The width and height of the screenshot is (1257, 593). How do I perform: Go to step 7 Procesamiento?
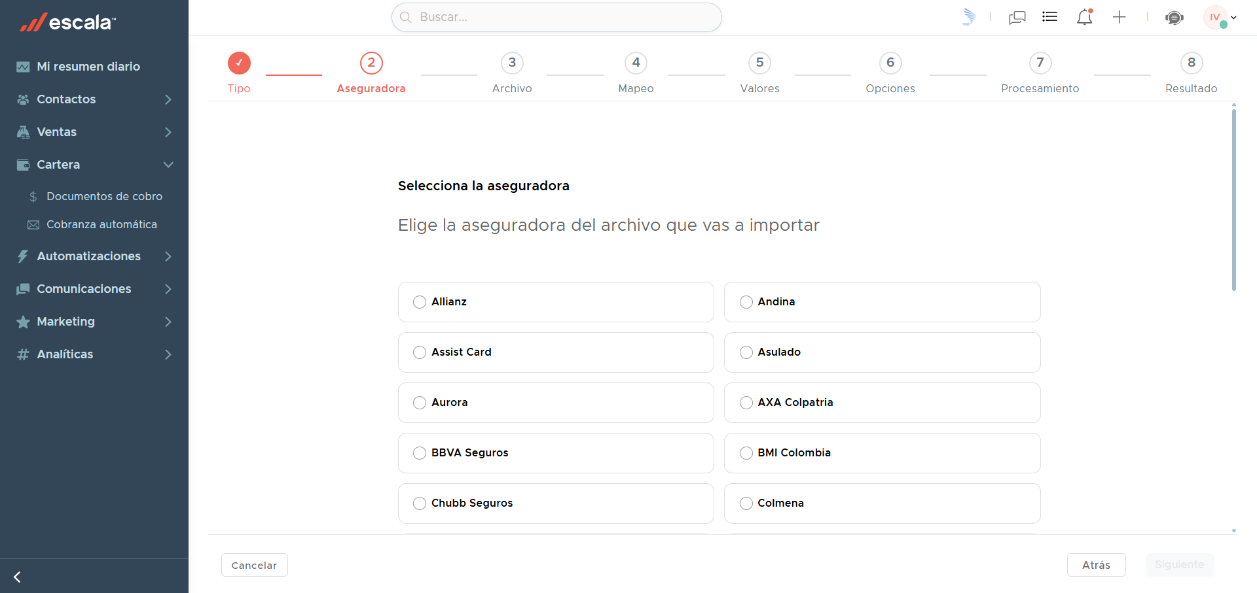pyautogui.click(x=1040, y=73)
